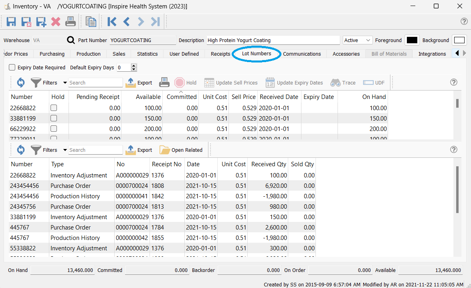This screenshot has height=288, width=471.
Task: Switch to the Purchasing tab
Action: [x=52, y=54]
